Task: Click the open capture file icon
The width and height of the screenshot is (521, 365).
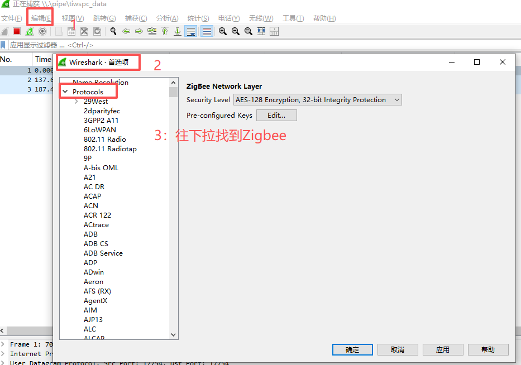Action: [59, 32]
